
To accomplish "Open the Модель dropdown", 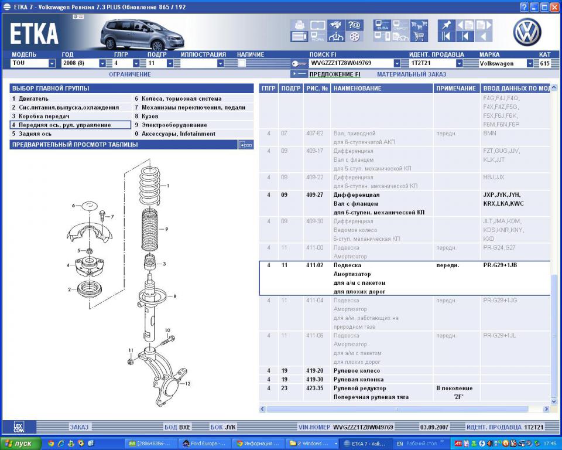I will (52, 63).
